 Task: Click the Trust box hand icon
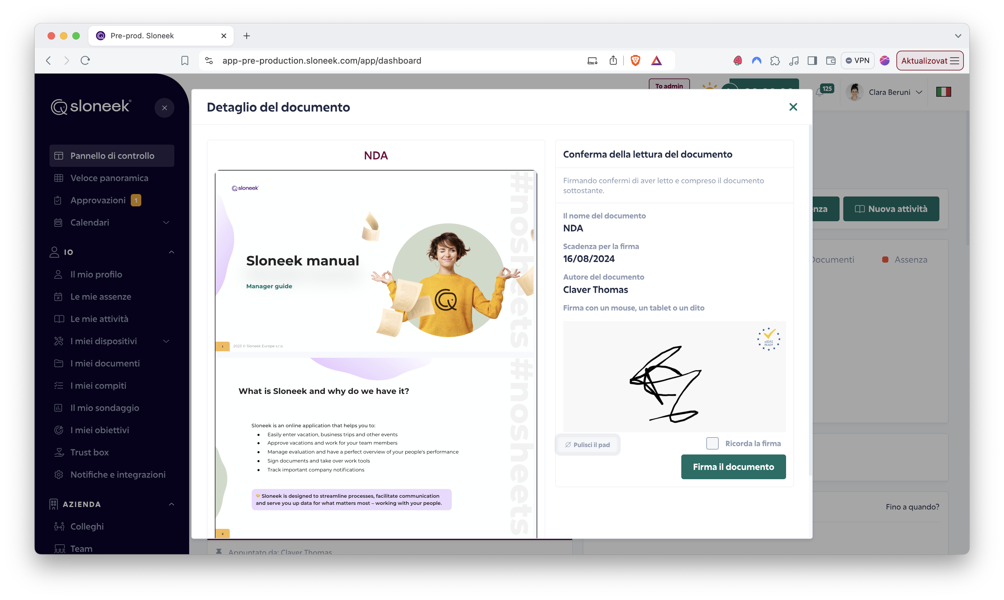(x=59, y=452)
